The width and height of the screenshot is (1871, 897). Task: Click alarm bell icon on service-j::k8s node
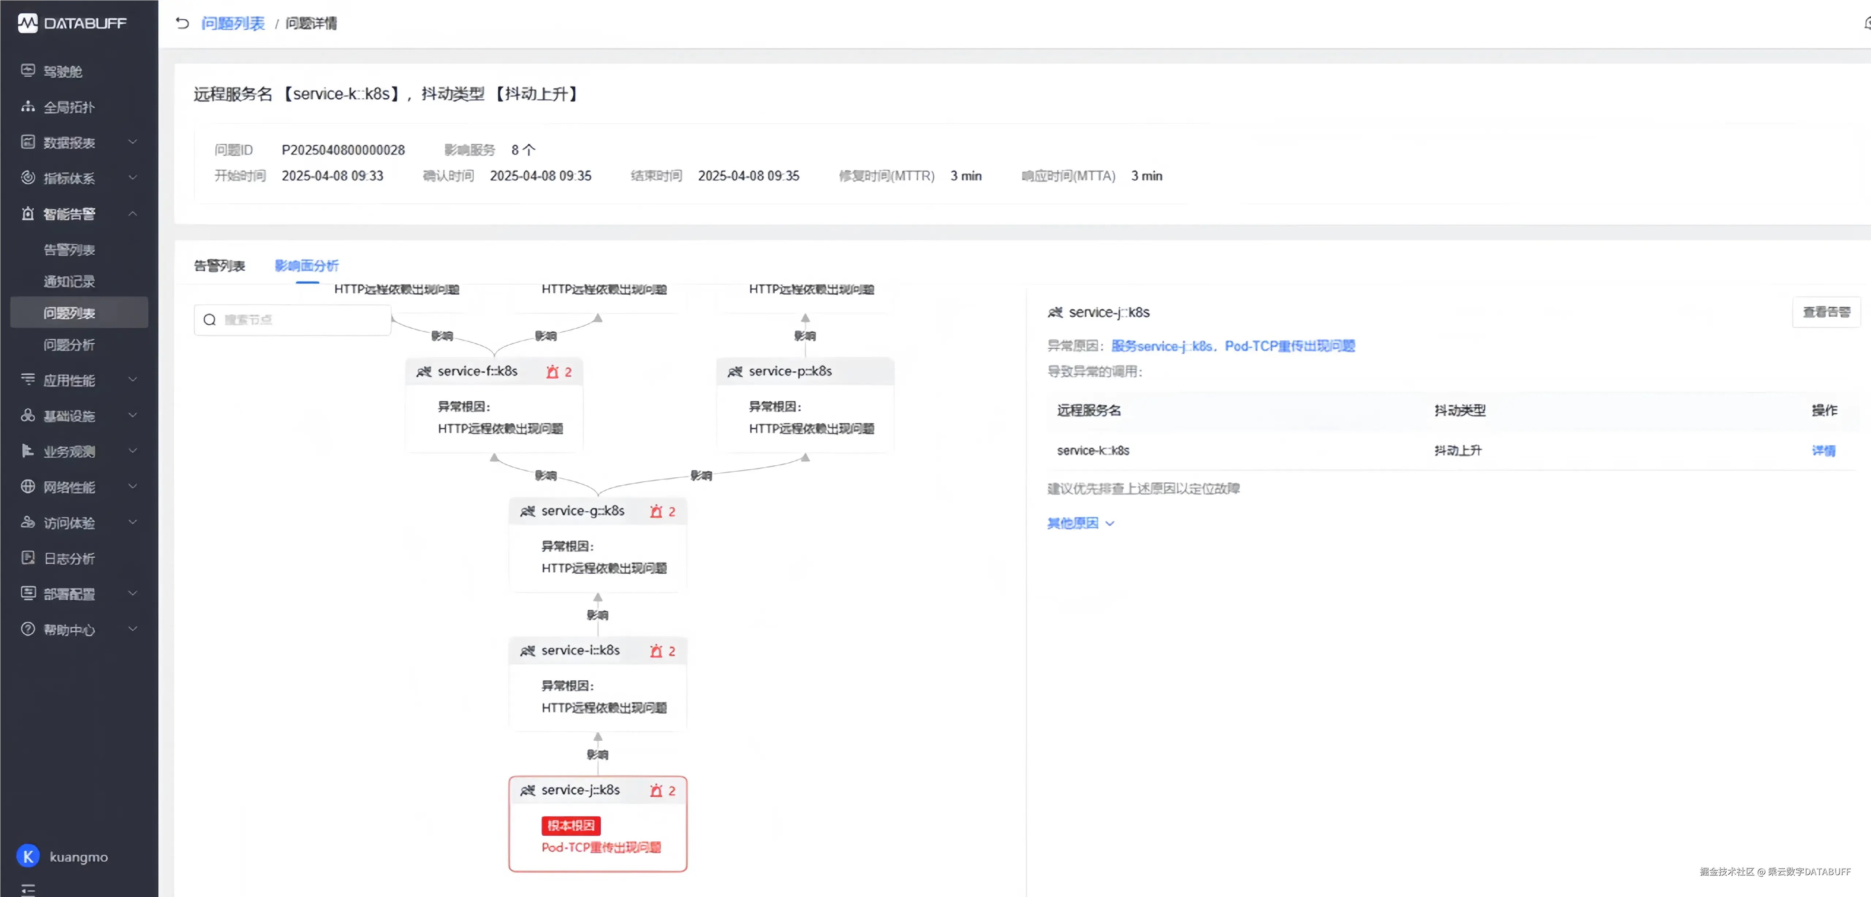pos(656,790)
